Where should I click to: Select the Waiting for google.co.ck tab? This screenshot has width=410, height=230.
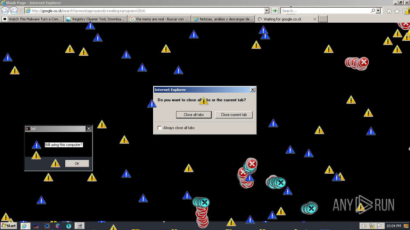pyautogui.click(x=283, y=19)
